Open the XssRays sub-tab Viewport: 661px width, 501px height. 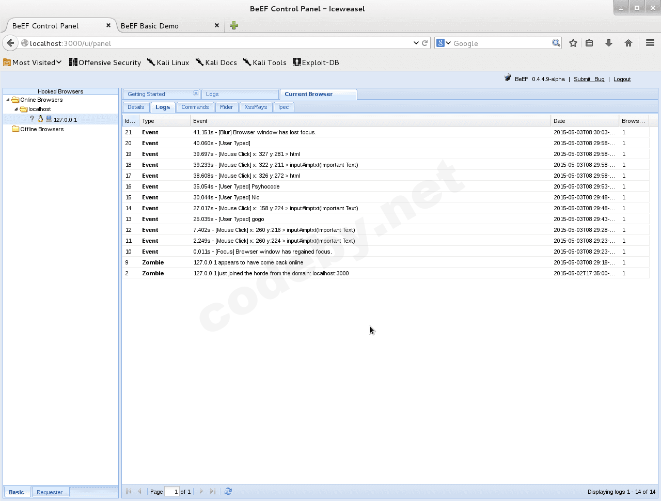pos(256,107)
